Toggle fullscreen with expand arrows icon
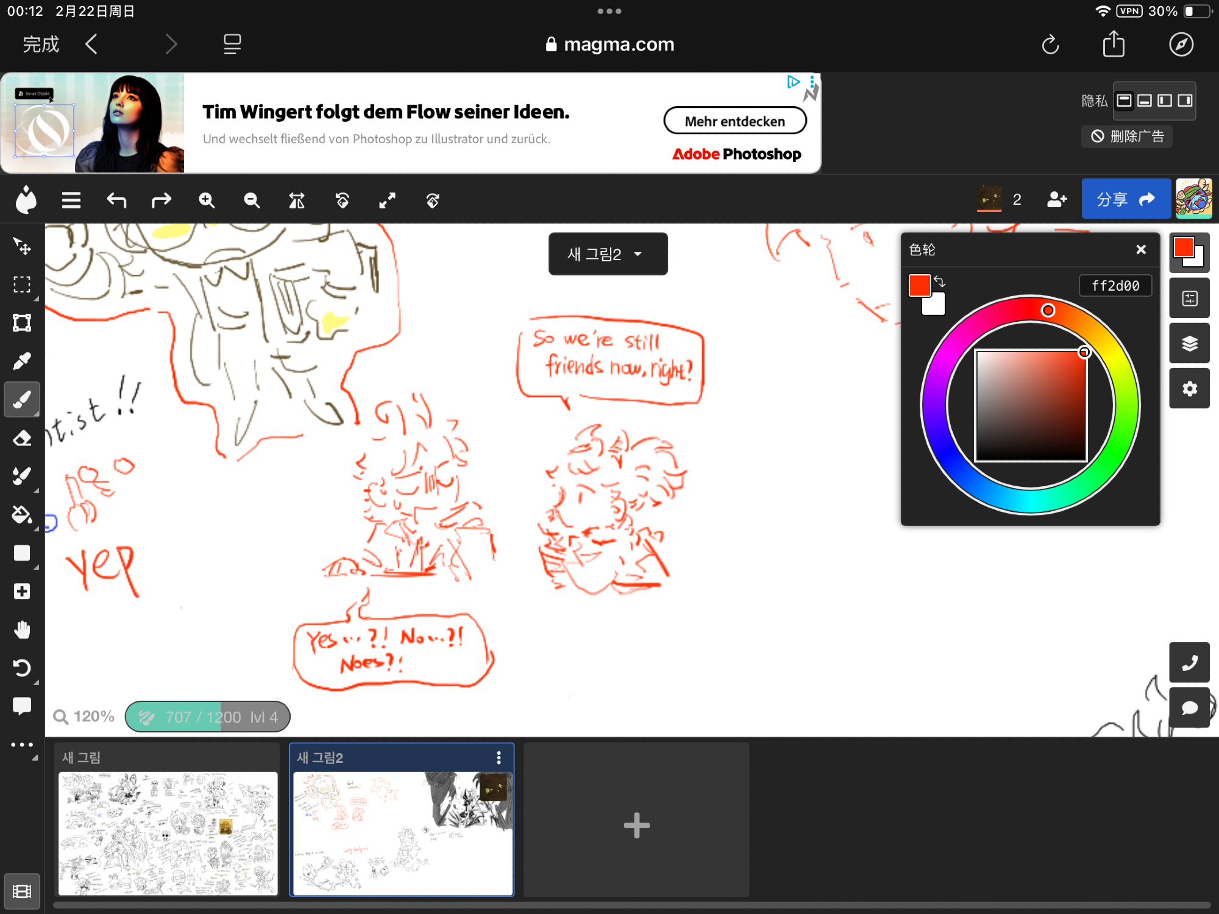1219x914 pixels. [x=387, y=200]
